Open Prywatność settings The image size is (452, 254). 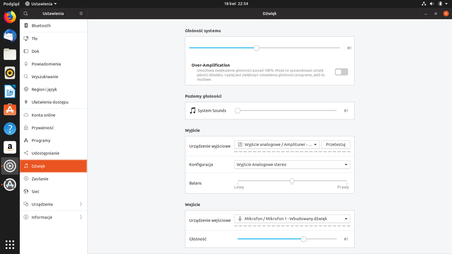53,128
